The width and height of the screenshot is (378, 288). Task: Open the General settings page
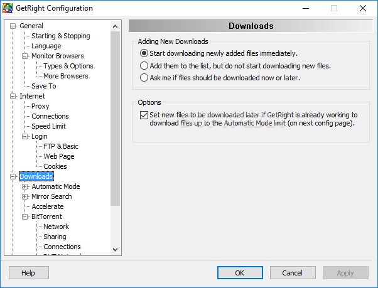click(x=31, y=26)
